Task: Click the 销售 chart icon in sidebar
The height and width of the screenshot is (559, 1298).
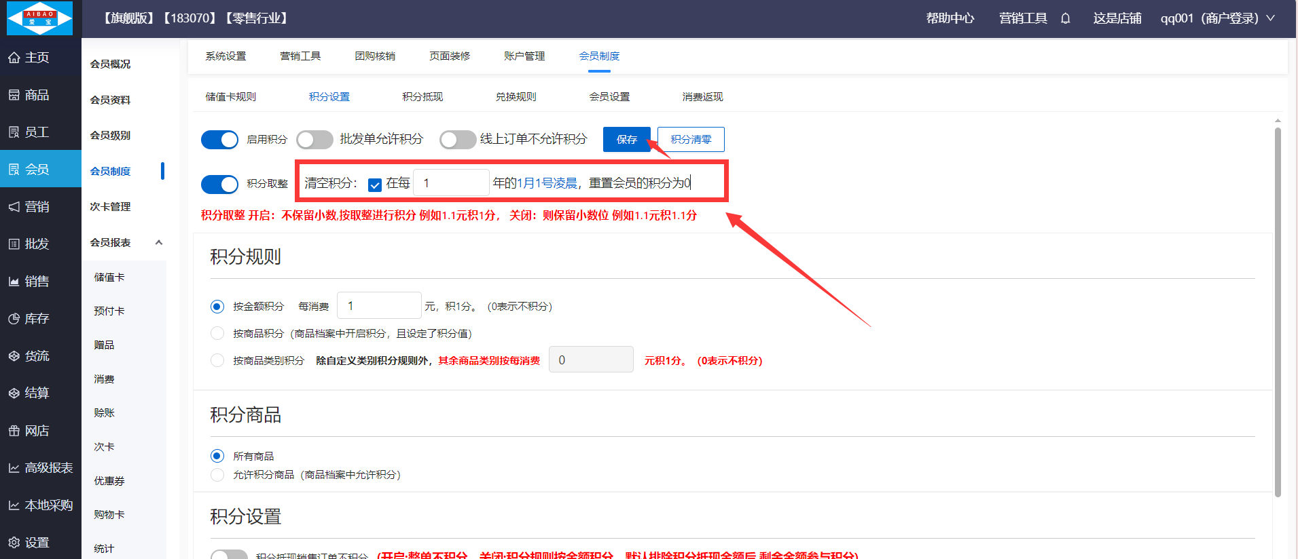Action: [14, 282]
